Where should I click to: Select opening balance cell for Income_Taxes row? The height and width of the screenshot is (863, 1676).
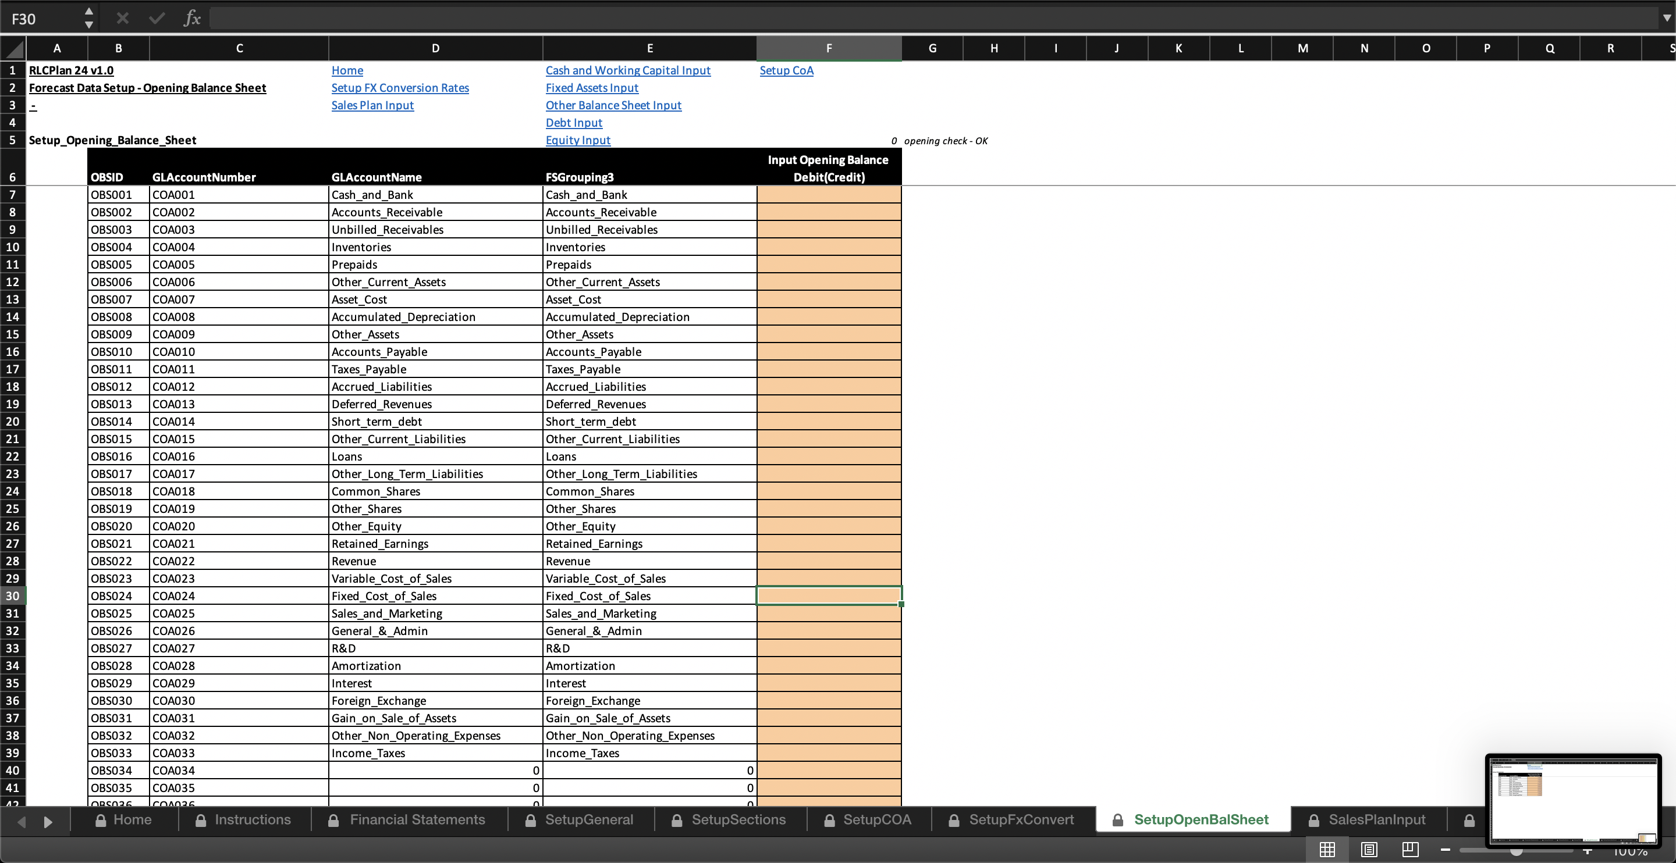click(x=828, y=753)
